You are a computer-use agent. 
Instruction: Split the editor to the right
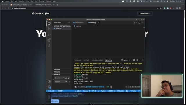tap(139, 23)
